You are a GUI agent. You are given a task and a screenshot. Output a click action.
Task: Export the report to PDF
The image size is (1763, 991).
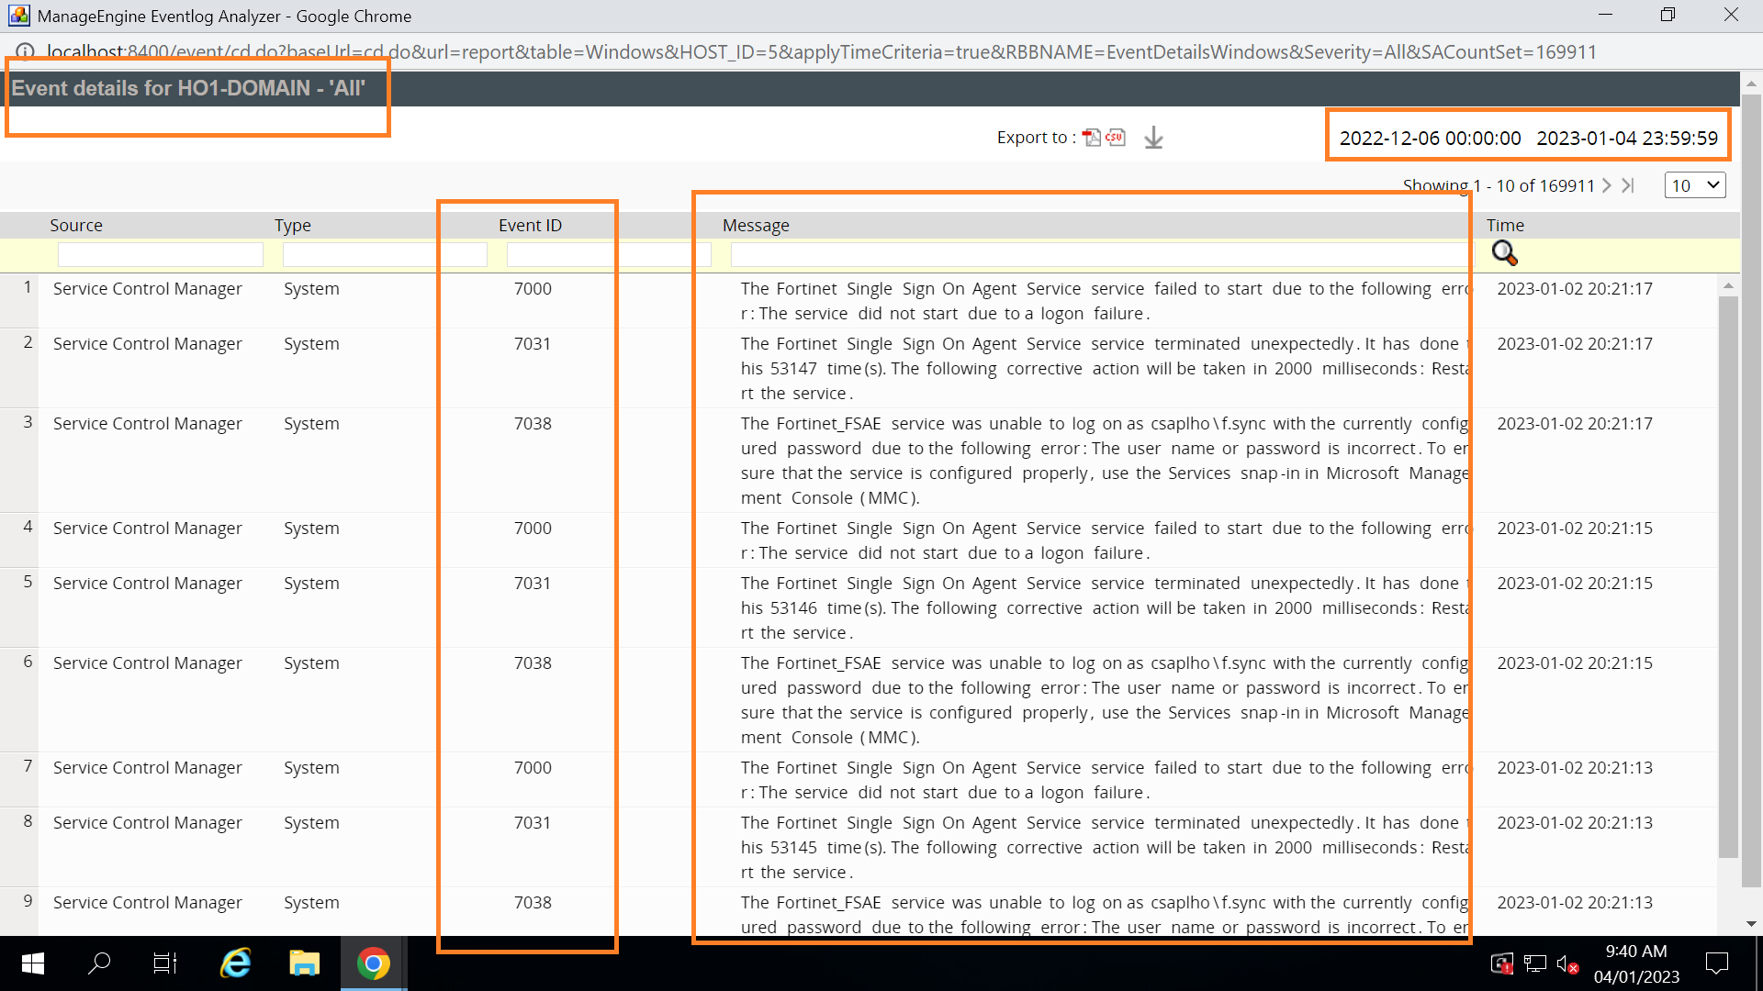(1091, 138)
